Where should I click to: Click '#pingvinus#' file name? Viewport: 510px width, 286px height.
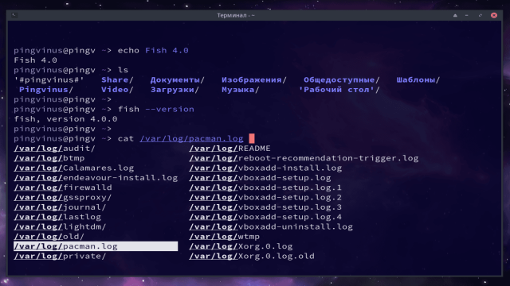[49, 79]
